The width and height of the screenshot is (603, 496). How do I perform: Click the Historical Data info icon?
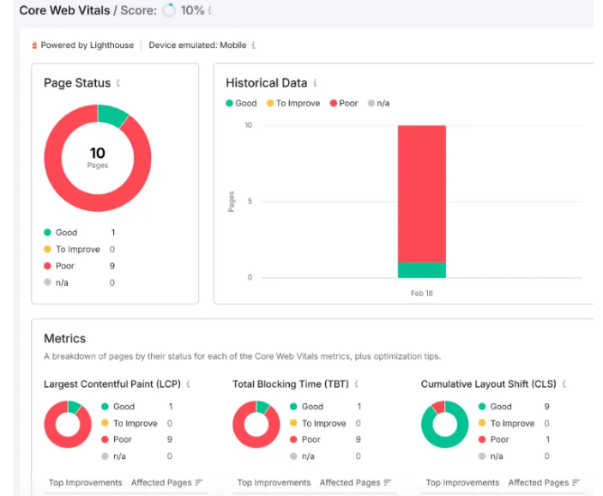tap(315, 83)
